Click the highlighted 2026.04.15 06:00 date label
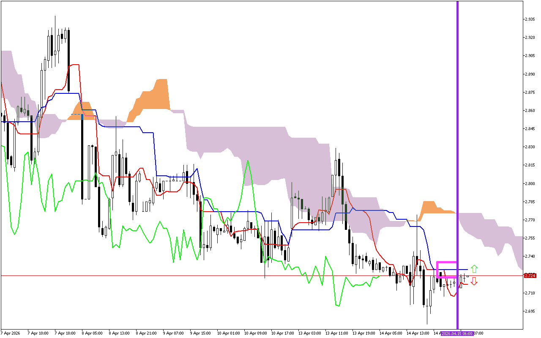541x338 pixels. pos(457,333)
